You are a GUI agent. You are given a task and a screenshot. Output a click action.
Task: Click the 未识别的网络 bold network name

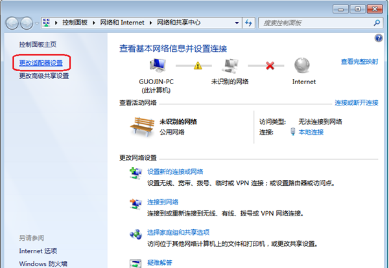(x=178, y=122)
